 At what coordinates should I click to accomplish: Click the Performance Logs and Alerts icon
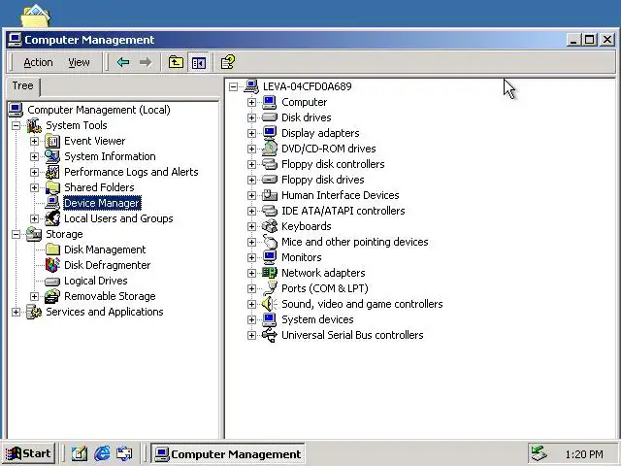tap(52, 172)
